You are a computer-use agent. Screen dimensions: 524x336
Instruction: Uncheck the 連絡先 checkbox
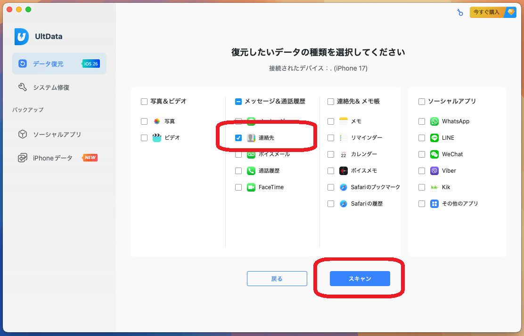238,138
